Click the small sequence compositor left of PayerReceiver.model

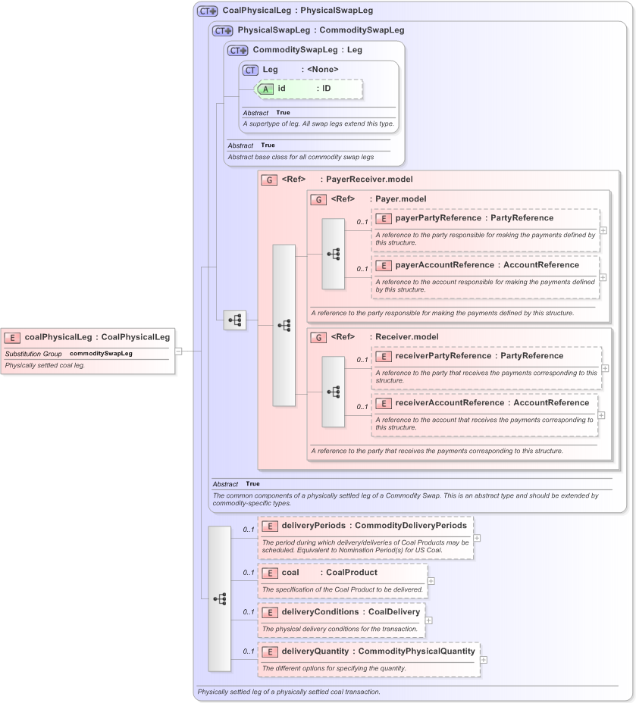234,320
